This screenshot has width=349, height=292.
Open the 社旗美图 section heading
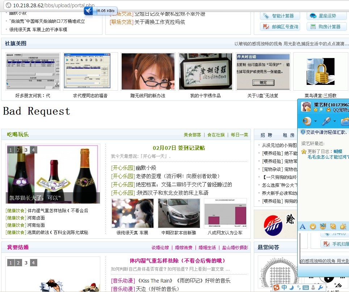coord(16,44)
